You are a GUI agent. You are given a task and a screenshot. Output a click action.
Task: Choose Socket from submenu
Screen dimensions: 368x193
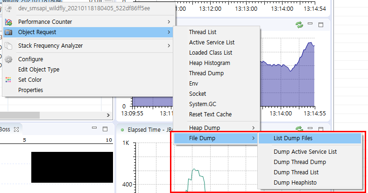[216, 94]
